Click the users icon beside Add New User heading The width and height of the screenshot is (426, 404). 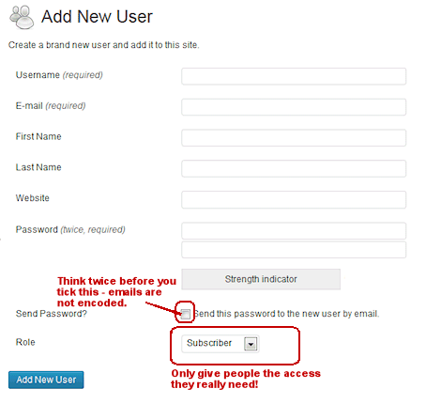(22, 17)
